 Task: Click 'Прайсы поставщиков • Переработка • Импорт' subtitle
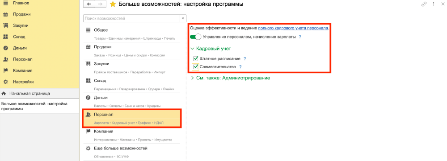click(x=130, y=72)
